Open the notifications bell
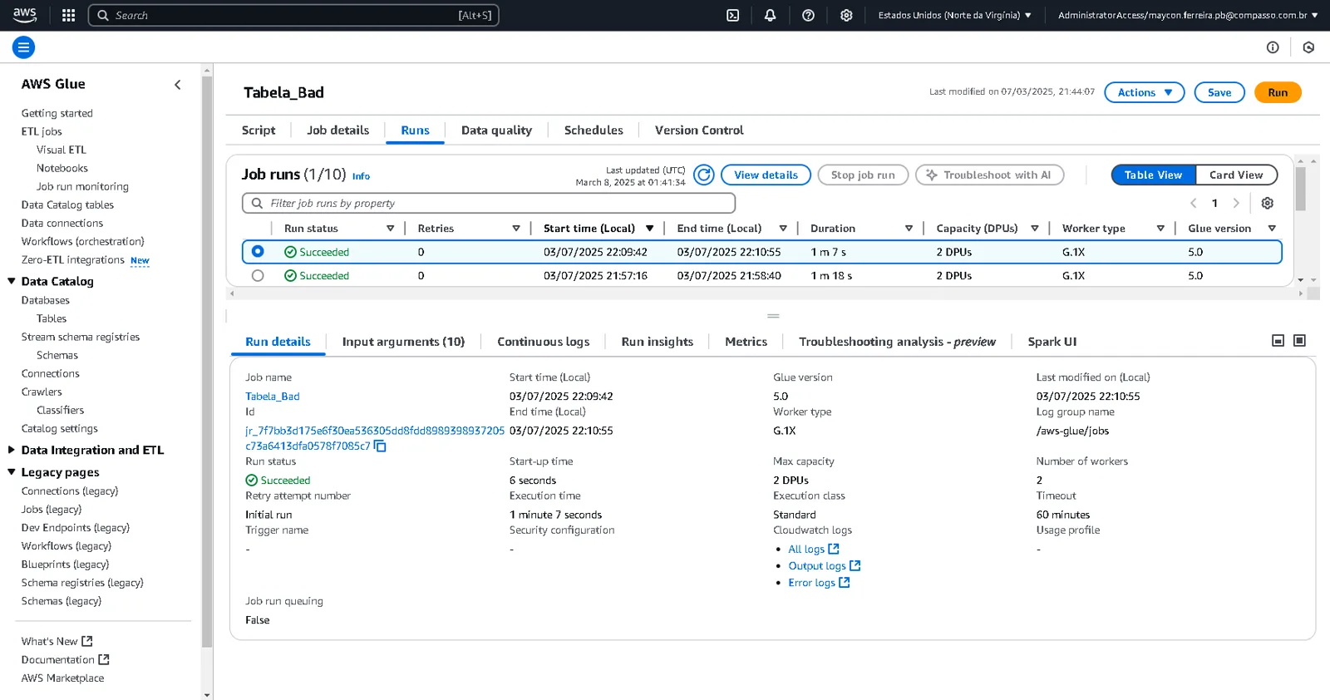 (x=771, y=15)
